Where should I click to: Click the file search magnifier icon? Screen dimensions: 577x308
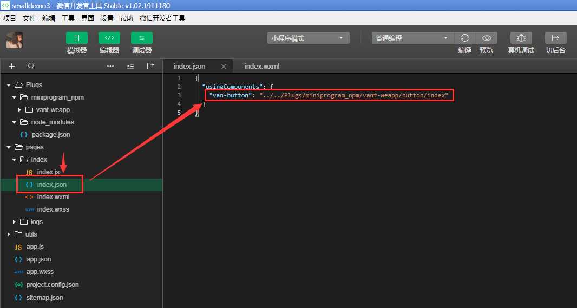[x=31, y=66]
